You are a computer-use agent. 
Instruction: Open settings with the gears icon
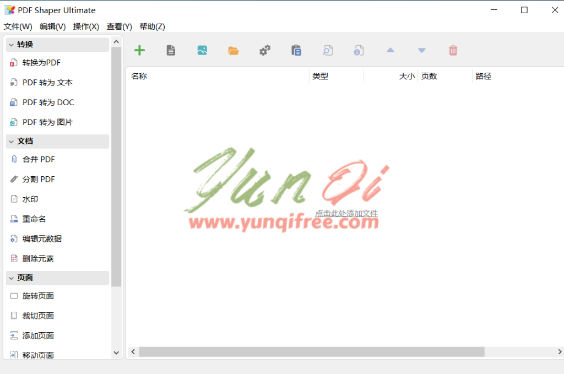[265, 50]
